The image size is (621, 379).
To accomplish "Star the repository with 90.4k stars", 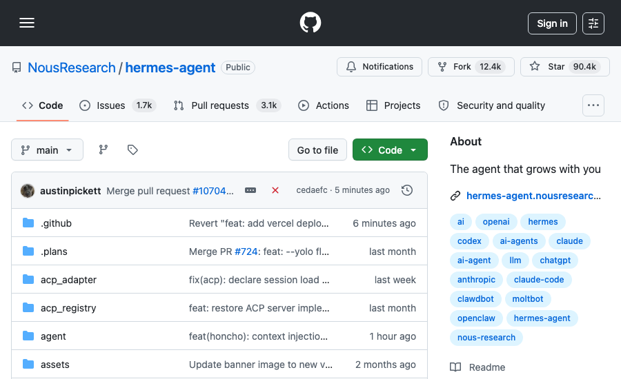I will (564, 67).
